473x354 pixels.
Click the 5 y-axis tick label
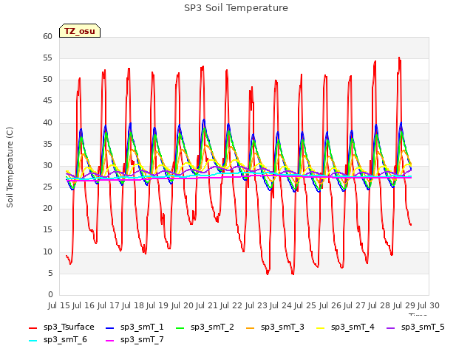click(x=50, y=274)
